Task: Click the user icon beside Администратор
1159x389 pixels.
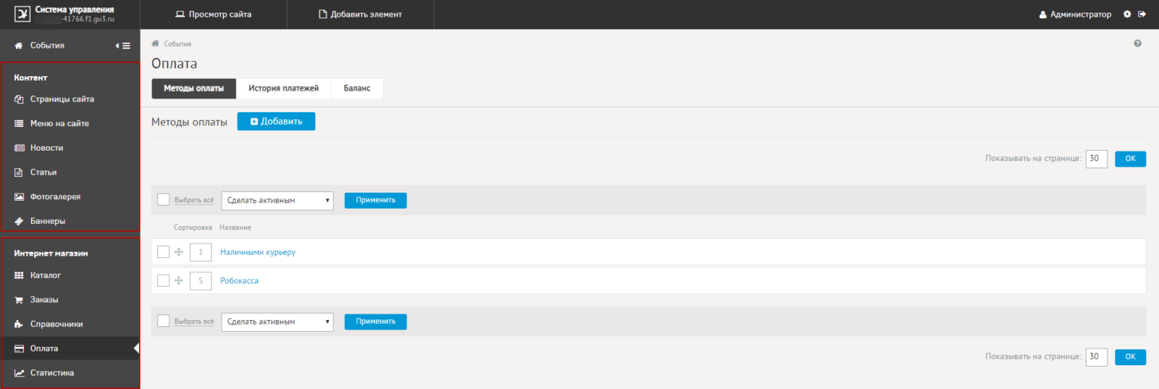Action: point(1043,14)
